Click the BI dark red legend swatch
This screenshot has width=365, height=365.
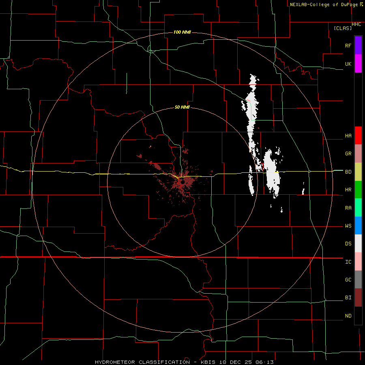coord(358,298)
